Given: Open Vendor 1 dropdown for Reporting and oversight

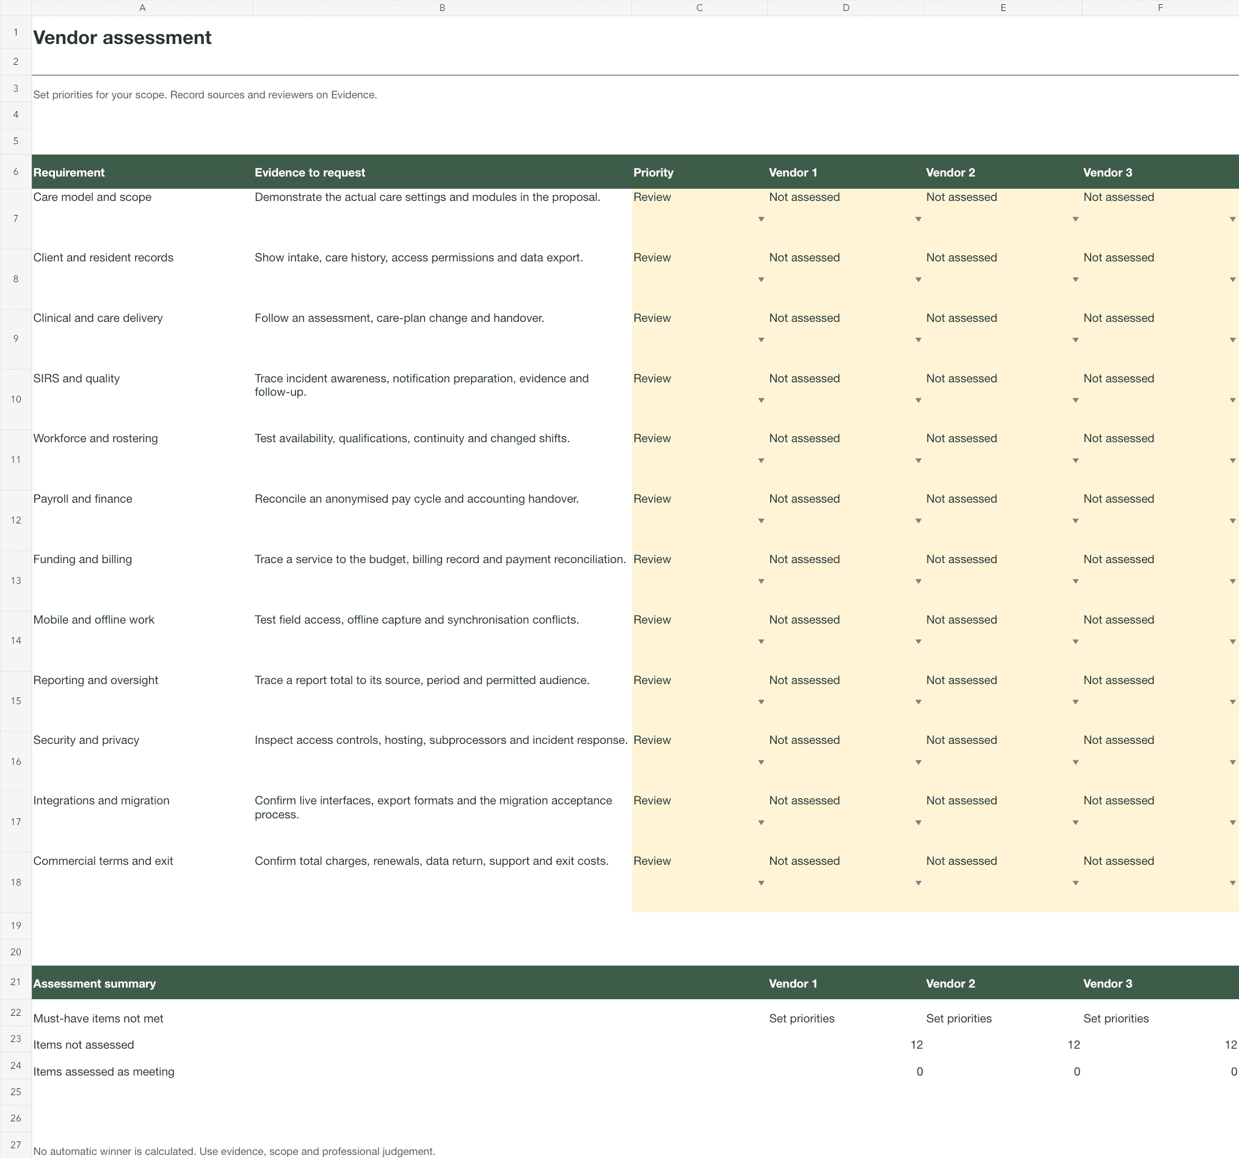Looking at the screenshot, I should coord(917,702).
